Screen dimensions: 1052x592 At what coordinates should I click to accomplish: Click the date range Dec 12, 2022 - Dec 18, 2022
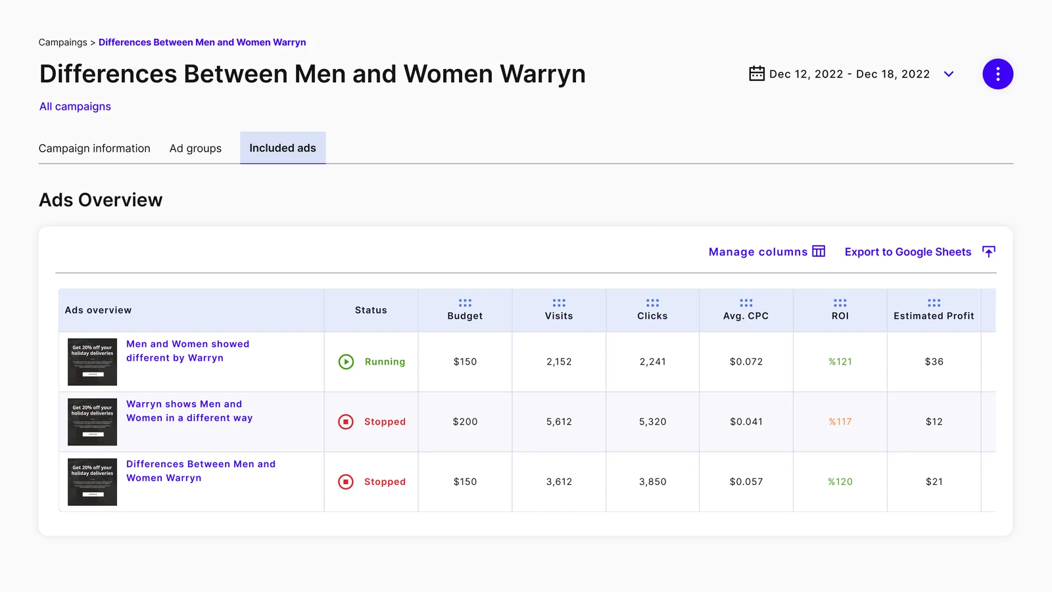[x=849, y=74]
